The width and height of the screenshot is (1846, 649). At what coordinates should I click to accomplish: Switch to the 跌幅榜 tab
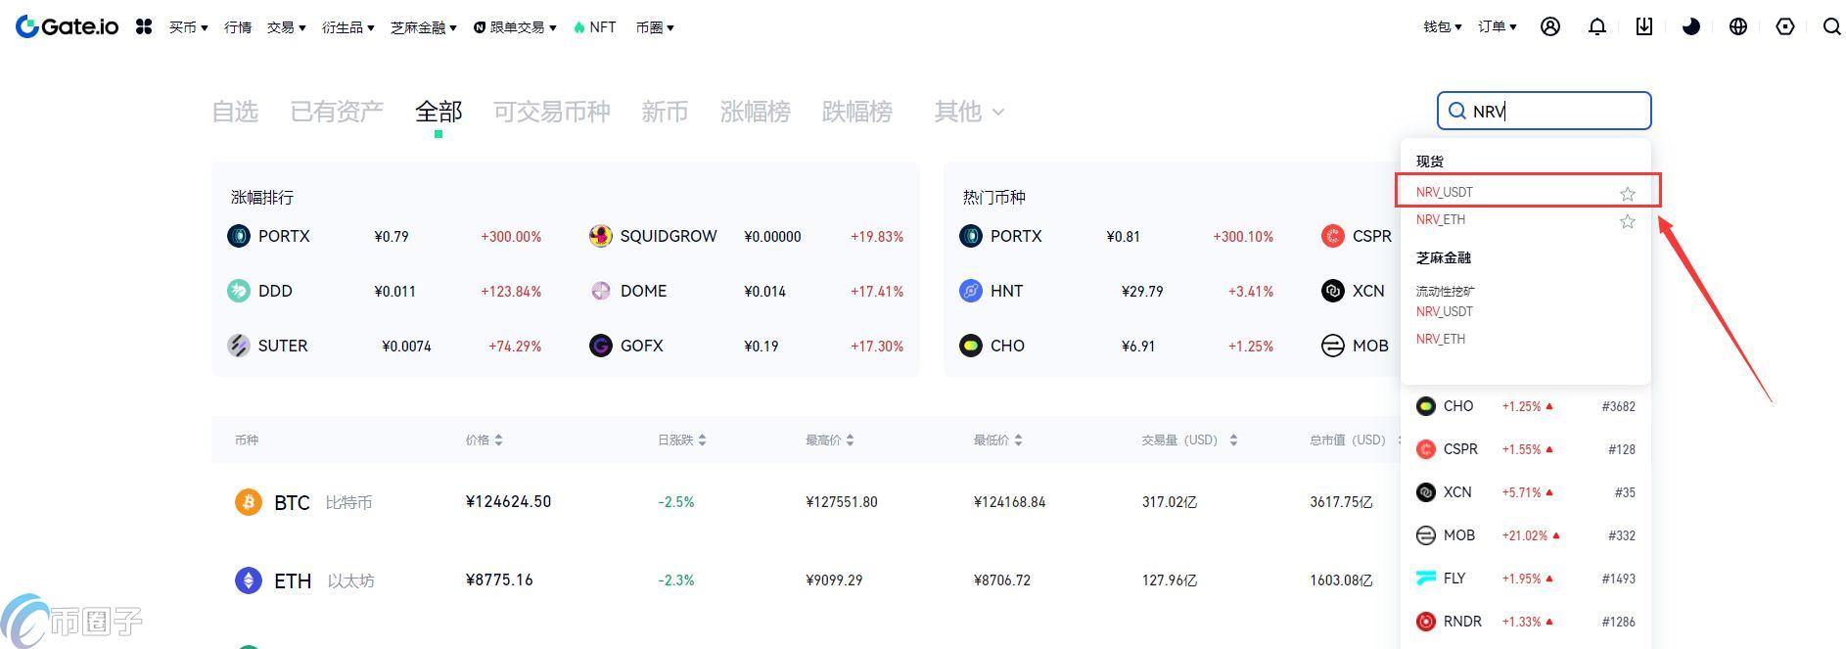coord(856,112)
